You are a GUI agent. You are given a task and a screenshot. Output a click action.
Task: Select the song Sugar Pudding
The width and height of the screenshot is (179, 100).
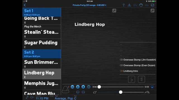pyautogui.click(x=42, y=44)
